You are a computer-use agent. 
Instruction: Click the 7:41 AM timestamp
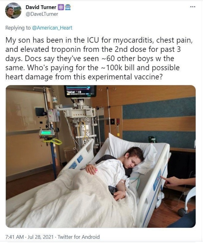15,237
